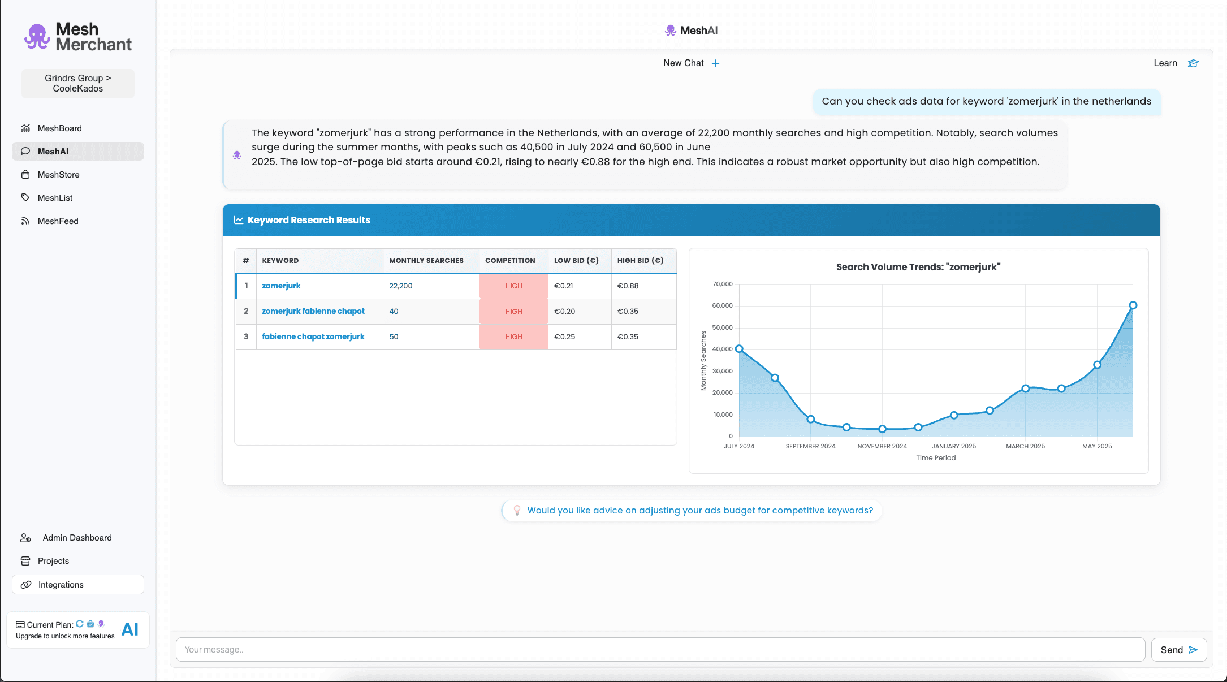
Task: Click the Mesh Merchant octopus logo
Action: (x=37, y=37)
